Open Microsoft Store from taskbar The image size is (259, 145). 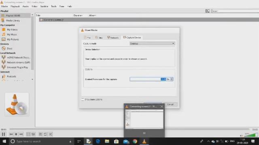[x=116, y=141]
